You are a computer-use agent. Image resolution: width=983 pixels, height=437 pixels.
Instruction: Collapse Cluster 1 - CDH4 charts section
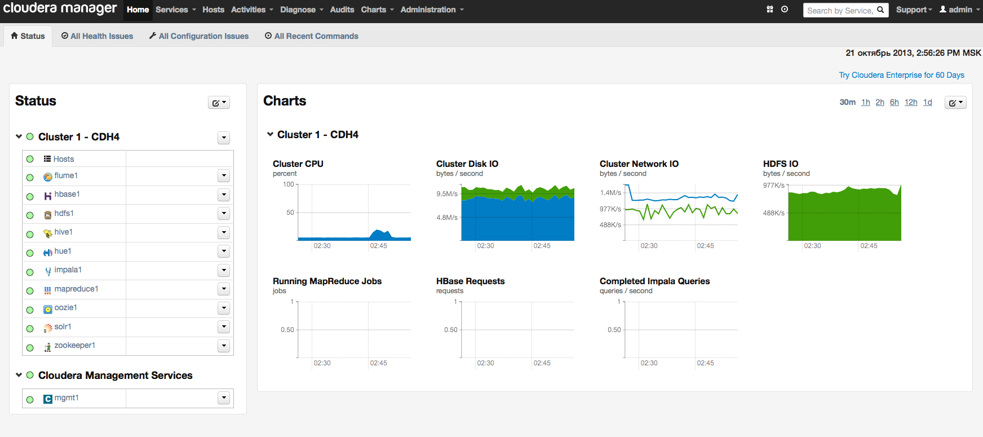[x=270, y=134]
